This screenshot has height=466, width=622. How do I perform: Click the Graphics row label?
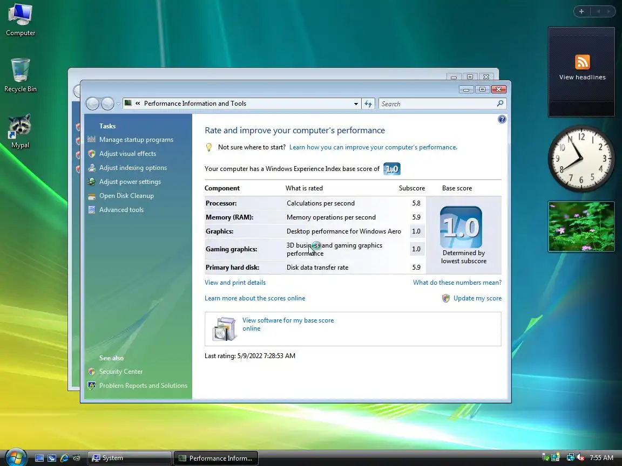[219, 231]
